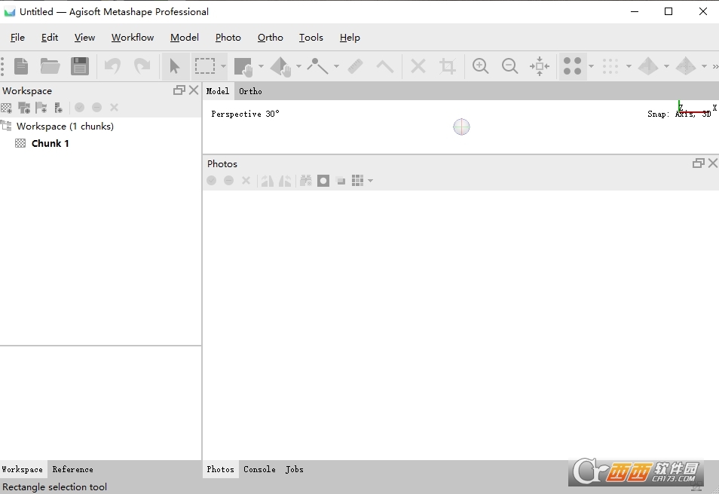The width and height of the screenshot is (719, 494).
Task: Open the Draw Polyline tool dropdown arrow
Action: [x=336, y=66]
